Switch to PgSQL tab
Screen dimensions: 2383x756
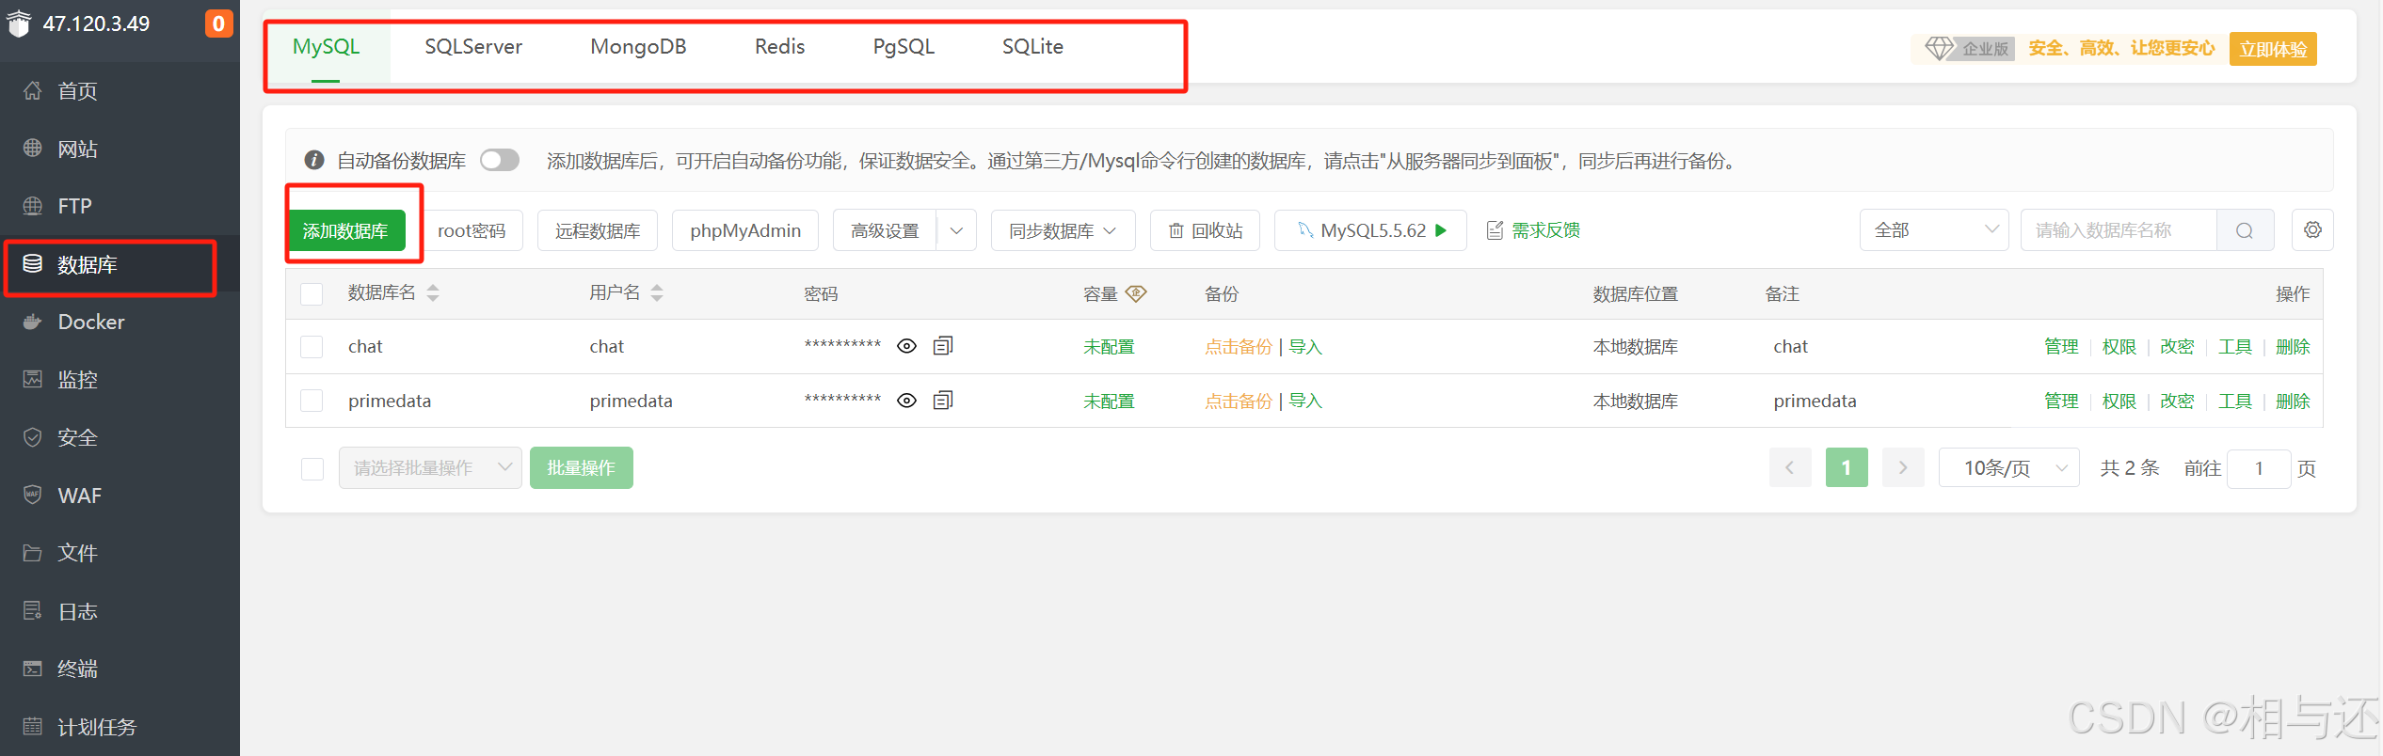904,47
